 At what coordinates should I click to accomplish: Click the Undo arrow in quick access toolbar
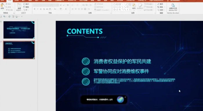[x=4, y=17]
